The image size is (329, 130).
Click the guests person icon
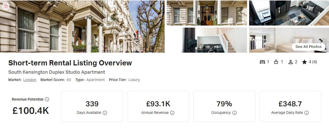[291, 62]
